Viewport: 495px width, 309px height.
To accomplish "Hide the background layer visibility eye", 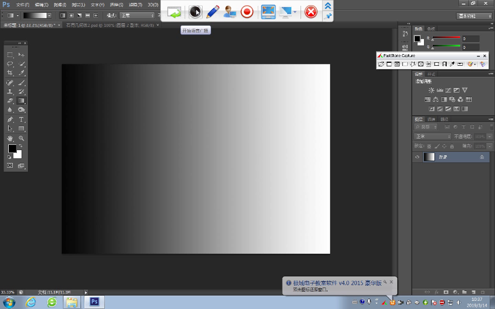I will 418,157.
